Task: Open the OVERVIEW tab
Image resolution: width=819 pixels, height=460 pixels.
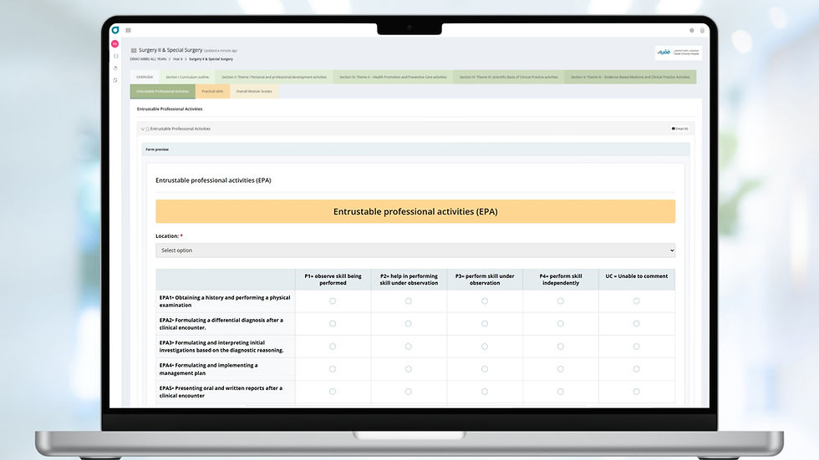Action: (x=145, y=77)
